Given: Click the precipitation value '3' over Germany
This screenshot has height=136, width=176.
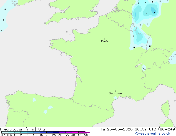Looking at the screenshot, I should coord(154,13).
